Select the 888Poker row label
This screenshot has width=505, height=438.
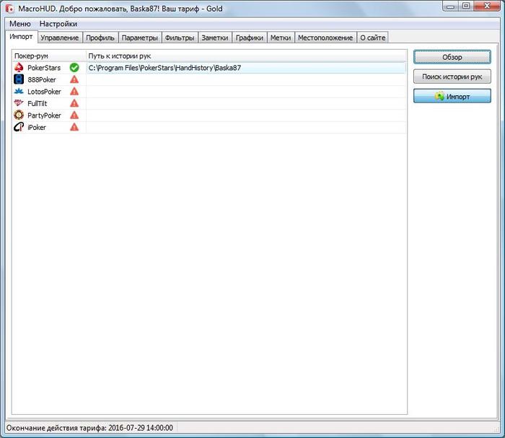point(42,79)
